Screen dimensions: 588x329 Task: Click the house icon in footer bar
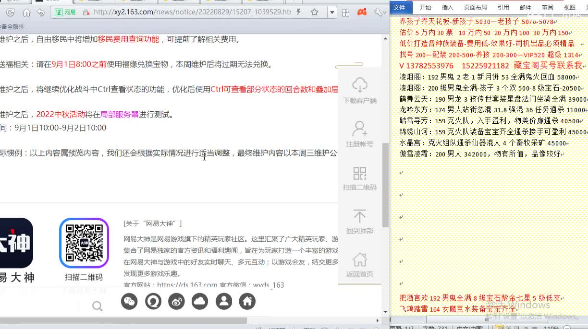click(247, 301)
